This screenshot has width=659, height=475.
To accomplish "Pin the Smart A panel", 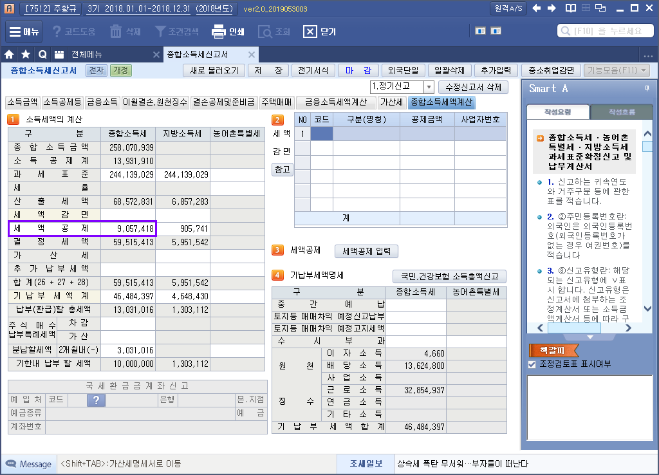I will [x=647, y=88].
